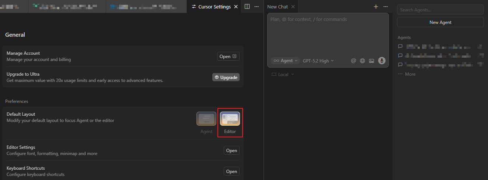Click 'Modify your default layout' description

pyautogui.click(x=60, y=120)
